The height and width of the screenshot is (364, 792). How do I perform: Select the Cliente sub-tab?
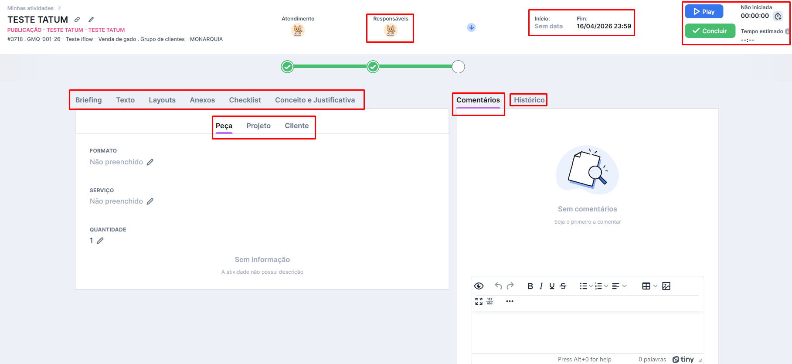[x=297, y=126]
